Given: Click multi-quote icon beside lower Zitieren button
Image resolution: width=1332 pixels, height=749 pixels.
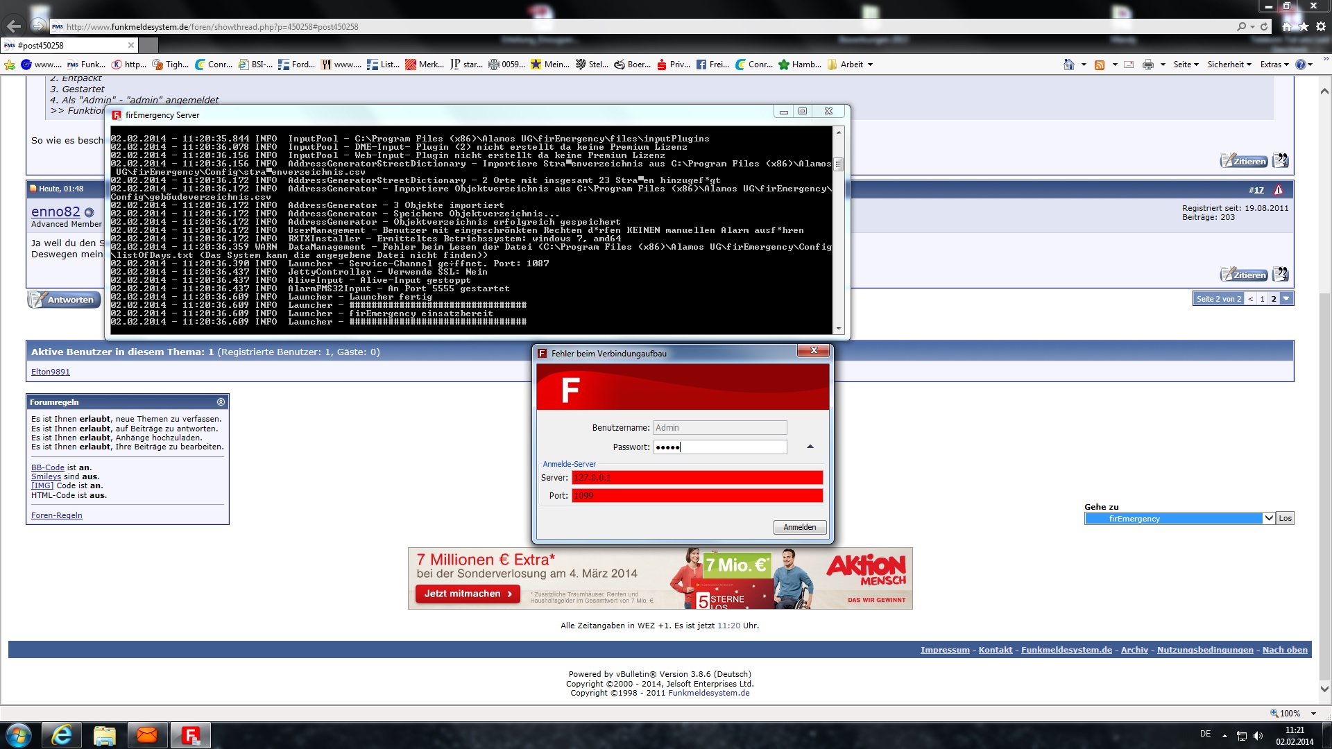Looking at the screenshot, I should tap(1281, 275).
